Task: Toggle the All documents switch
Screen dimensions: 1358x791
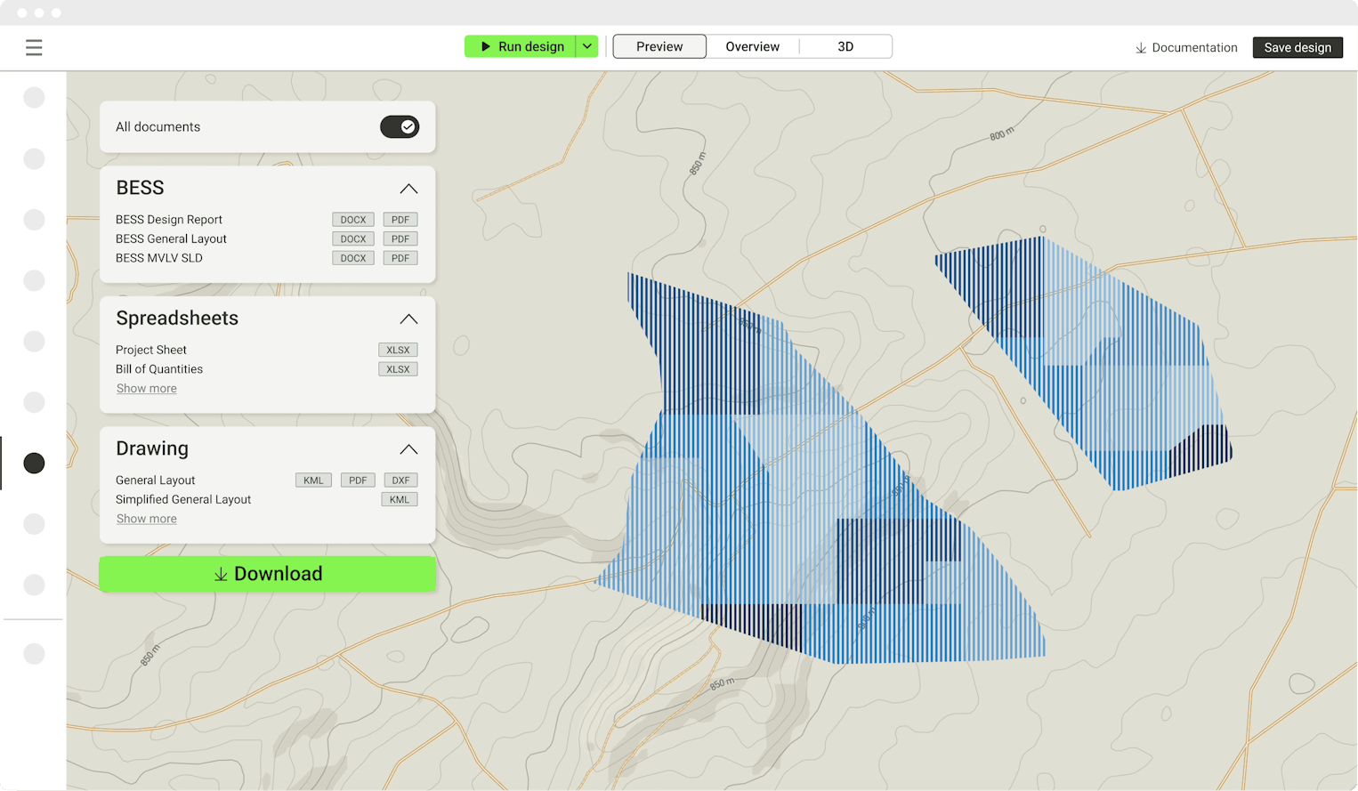Action: pos(399,127)
